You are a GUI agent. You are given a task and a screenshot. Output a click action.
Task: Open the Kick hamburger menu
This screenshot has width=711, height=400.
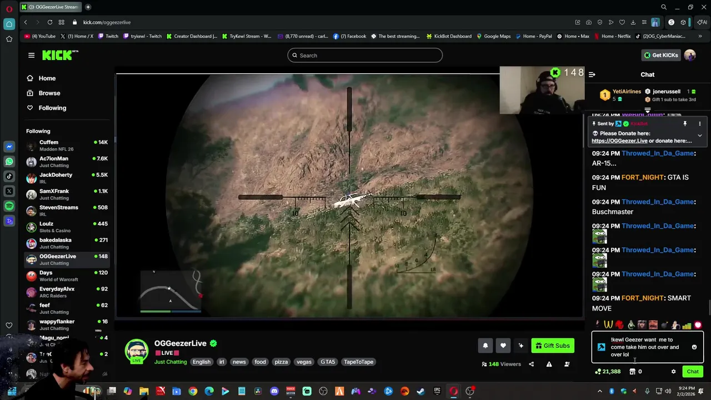click(x=31, y=55)
